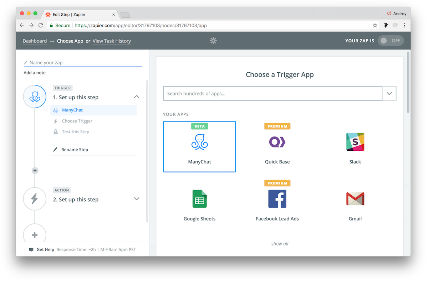Click the Evernote extension icon in toolbar
The image size is (428, 285).
(386, 25)
